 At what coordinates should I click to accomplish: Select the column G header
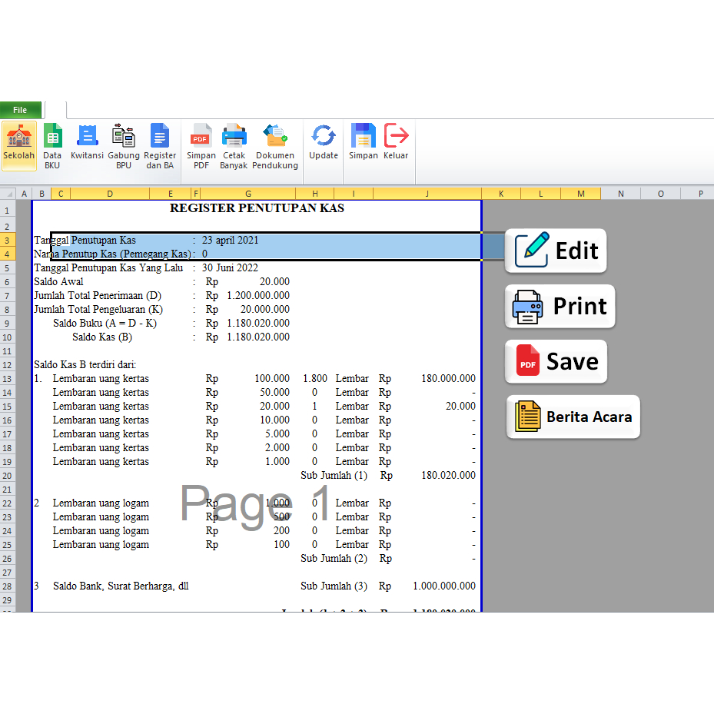pos(247,194)
